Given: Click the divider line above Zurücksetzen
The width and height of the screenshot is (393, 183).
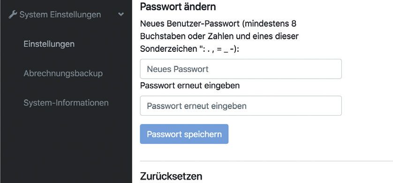Looking at the screenshot, I should pyautogui.click(x=266, y=161).
